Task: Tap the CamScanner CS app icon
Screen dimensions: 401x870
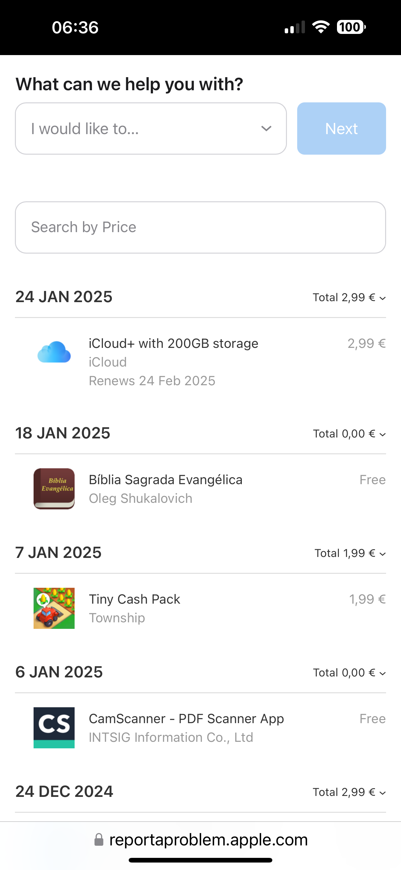Action: [x=54, y=727]
